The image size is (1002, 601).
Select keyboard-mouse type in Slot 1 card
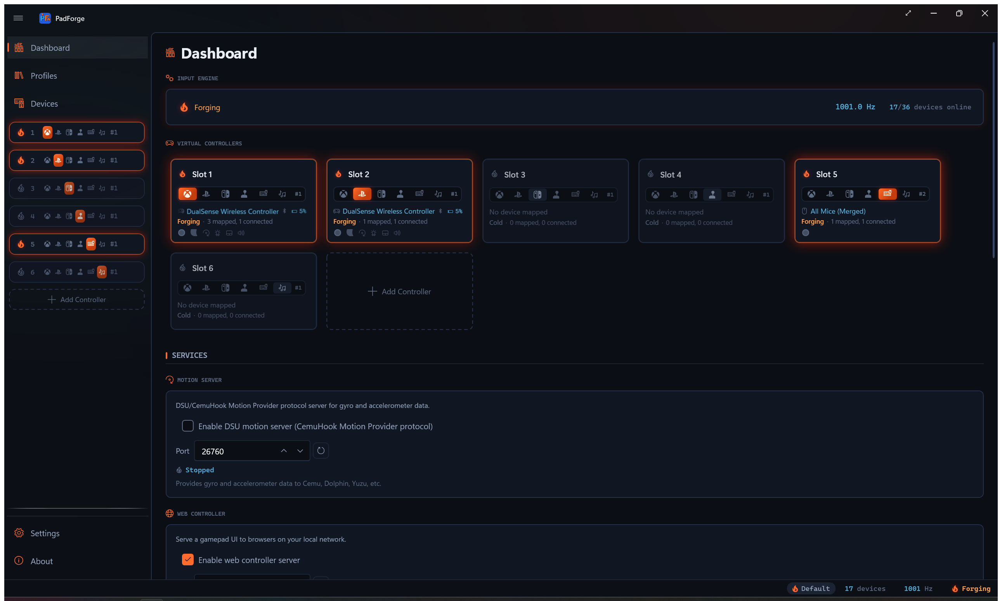(264, 194)
